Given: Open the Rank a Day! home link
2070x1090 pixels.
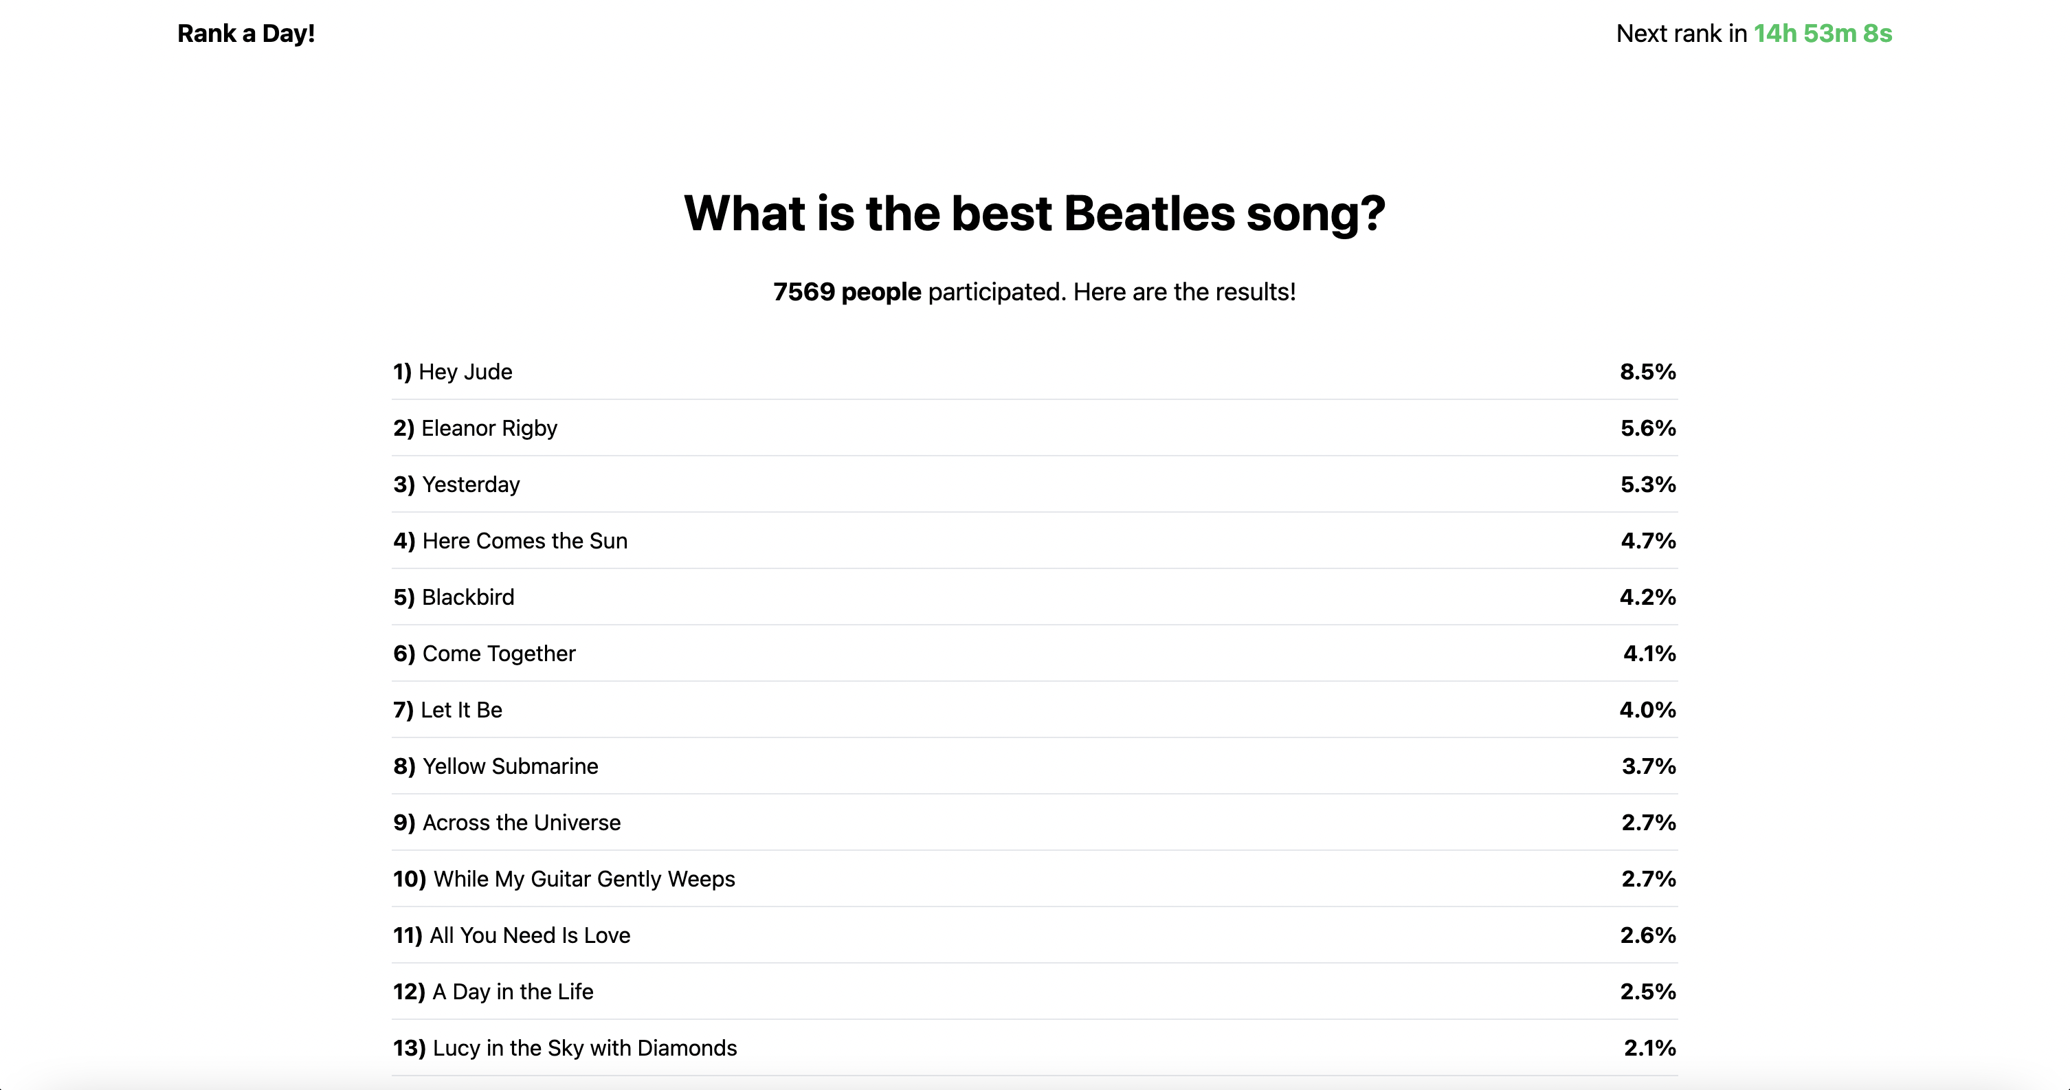Looking at the screenshot, I should click(x=246, y=34).
